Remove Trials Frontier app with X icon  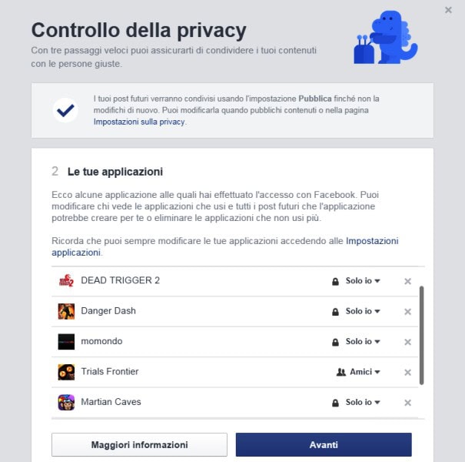click(407, 372)
